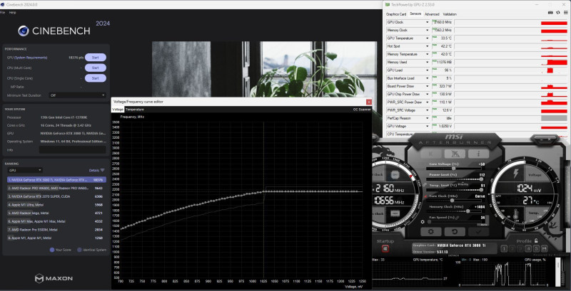Start the CPU (Multi Core) test
This screenshot has width=571, height=291.
[x=96, y=68]
